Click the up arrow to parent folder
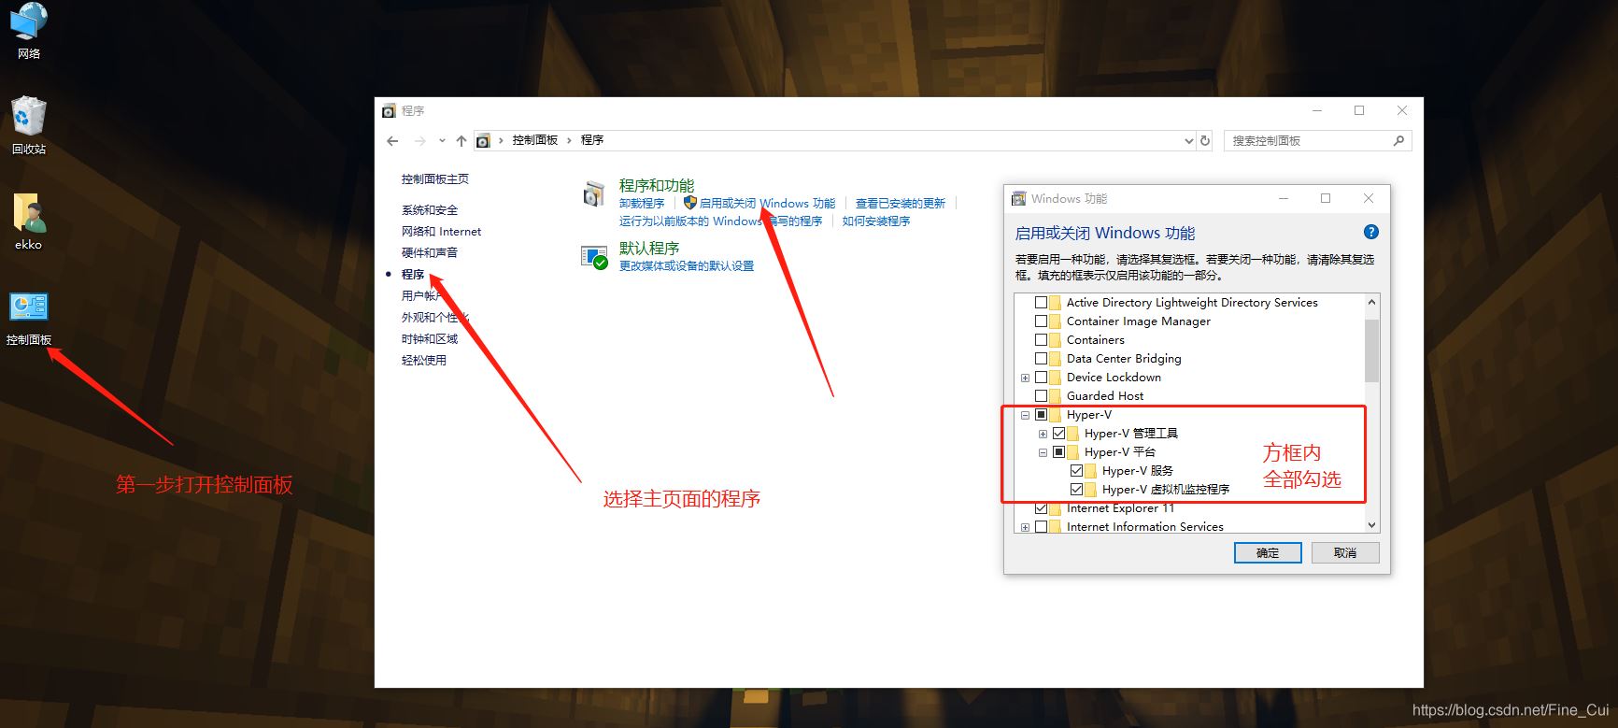 point(461,141)
